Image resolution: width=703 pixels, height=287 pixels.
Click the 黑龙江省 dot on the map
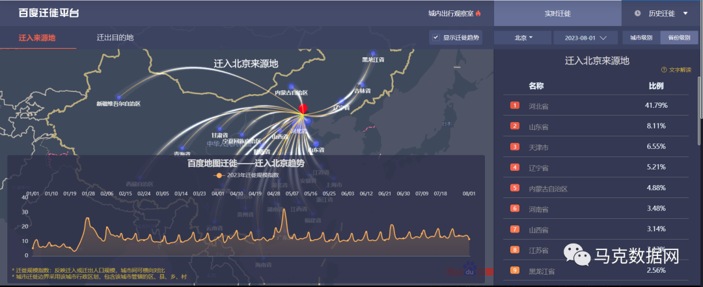click(372, 53)
